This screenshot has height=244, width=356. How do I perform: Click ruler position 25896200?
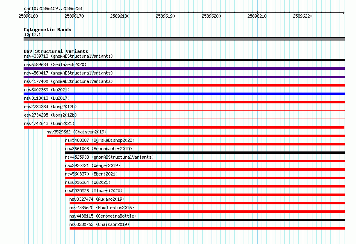(x=211, y=16)
